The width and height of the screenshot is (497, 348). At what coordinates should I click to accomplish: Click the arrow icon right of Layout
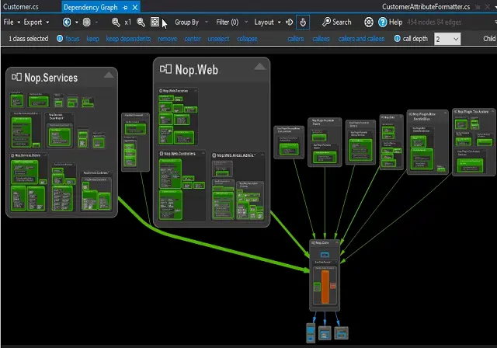[289, 23]
